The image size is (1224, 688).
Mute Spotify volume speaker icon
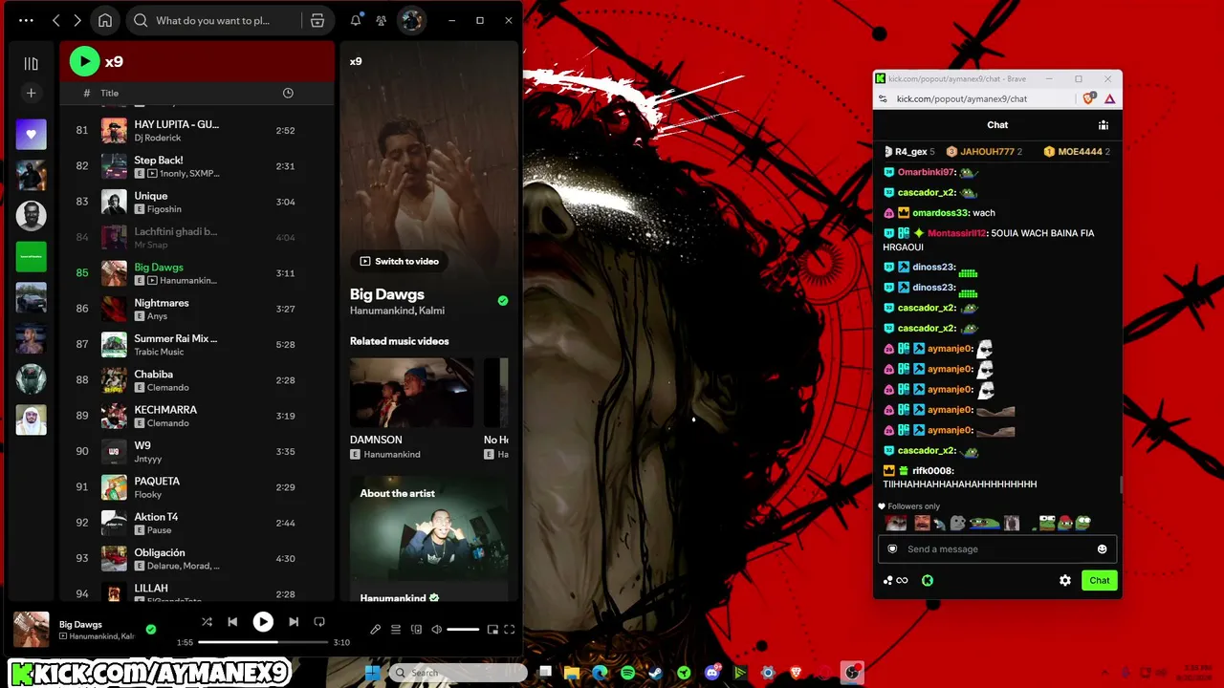437,629
